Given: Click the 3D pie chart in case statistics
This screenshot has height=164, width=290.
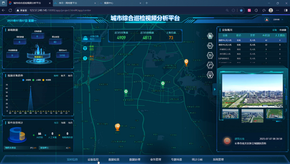Looking at the screenshot, I should 17,135.
